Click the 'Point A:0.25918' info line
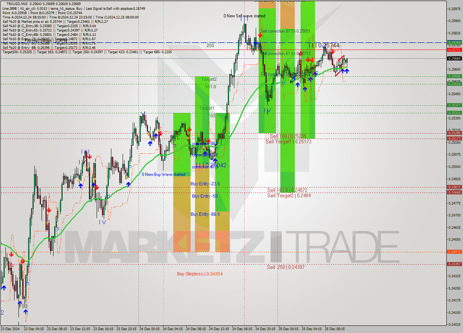463x333 pixels. [42, 13]
